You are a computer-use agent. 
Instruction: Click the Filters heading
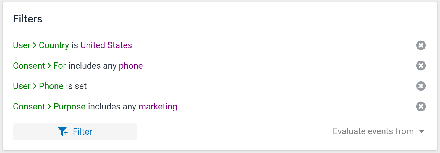point(28,19)
